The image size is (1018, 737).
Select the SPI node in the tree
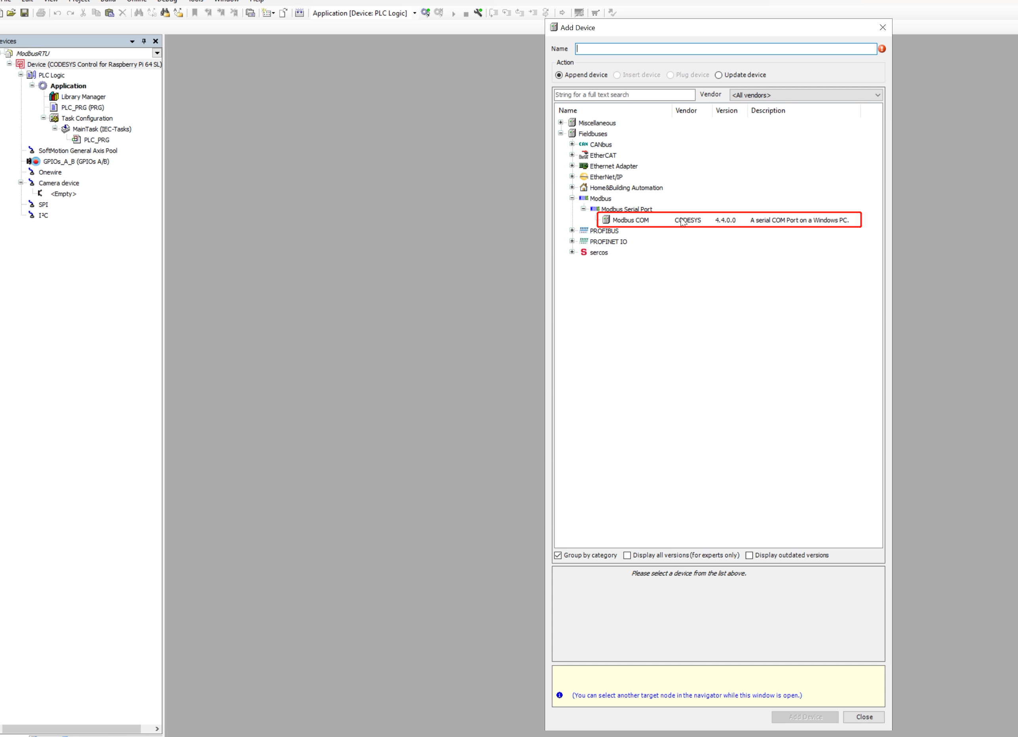(43, 205)
